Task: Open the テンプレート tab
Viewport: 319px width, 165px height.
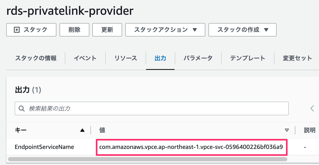Action: click(247, 58)
